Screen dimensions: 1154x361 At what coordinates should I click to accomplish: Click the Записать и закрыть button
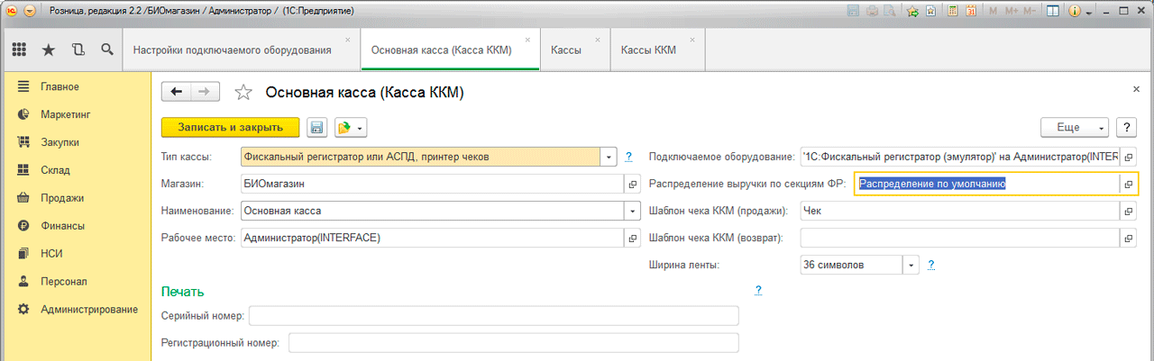coord(230,128)
